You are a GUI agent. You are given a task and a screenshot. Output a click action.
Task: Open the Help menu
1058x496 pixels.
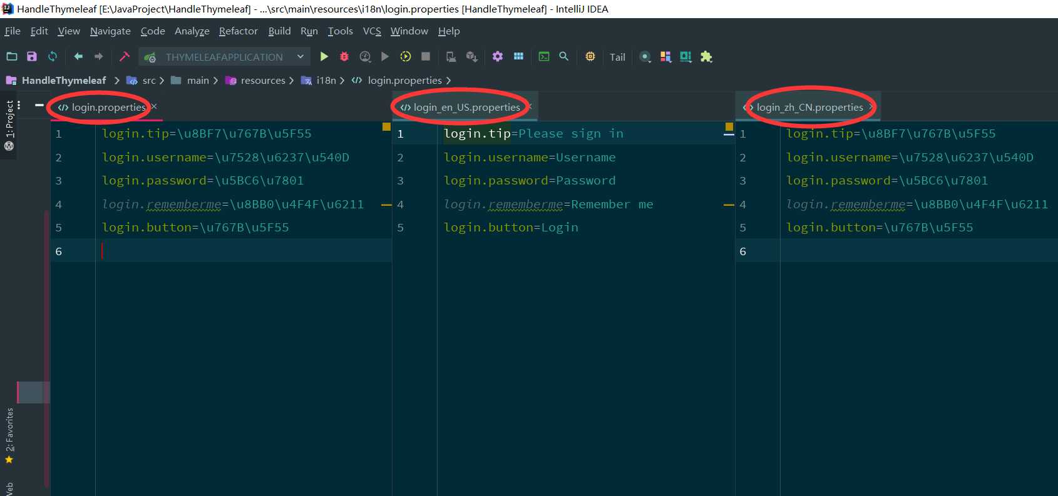pyautogui.click(x=449, y=31)
